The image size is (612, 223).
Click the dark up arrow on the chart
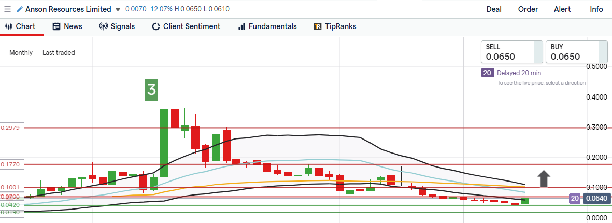coord(543,178)
